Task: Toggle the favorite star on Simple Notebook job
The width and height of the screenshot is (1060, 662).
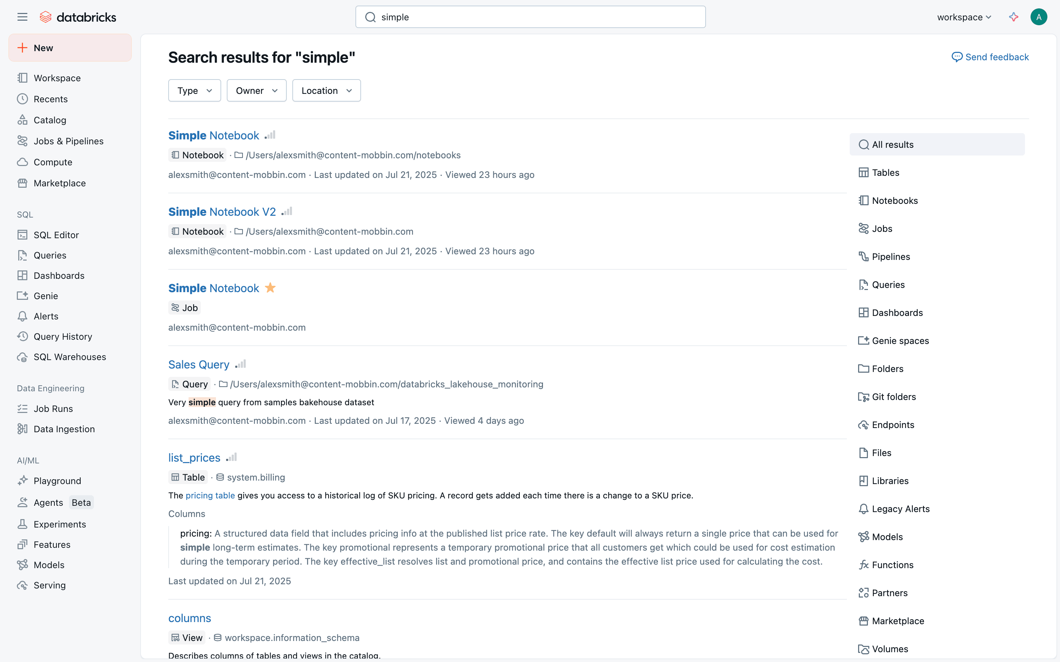Action: [270, 288]
